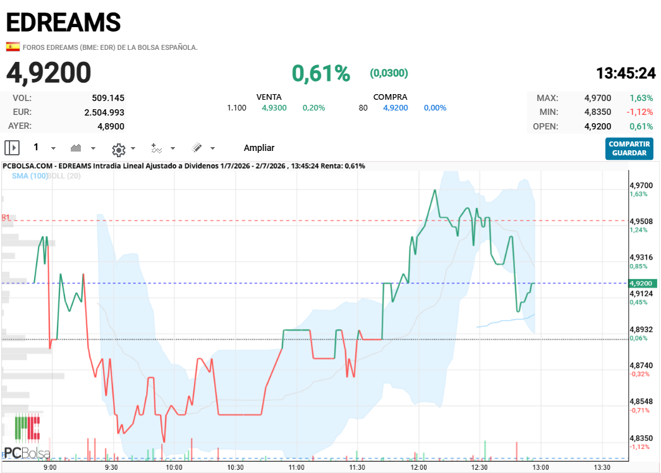Viewport: 661px width, 473px height.
Task: Click the COMPRA percentage 0,00%
Action: [x=435, y=108]
